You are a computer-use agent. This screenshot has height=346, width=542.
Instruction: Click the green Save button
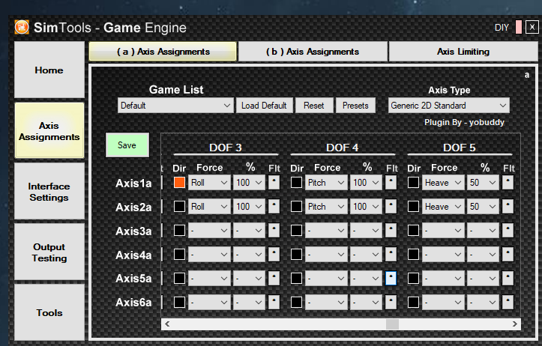click(127, 145)
